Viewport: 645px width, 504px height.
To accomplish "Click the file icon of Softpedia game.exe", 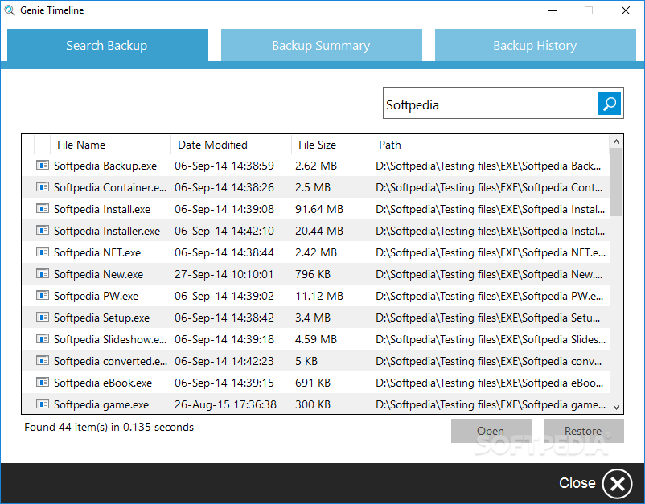I will click(x=43, y=404).
